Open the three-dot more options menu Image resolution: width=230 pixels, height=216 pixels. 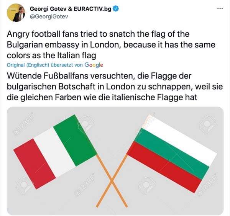(220, 8)
